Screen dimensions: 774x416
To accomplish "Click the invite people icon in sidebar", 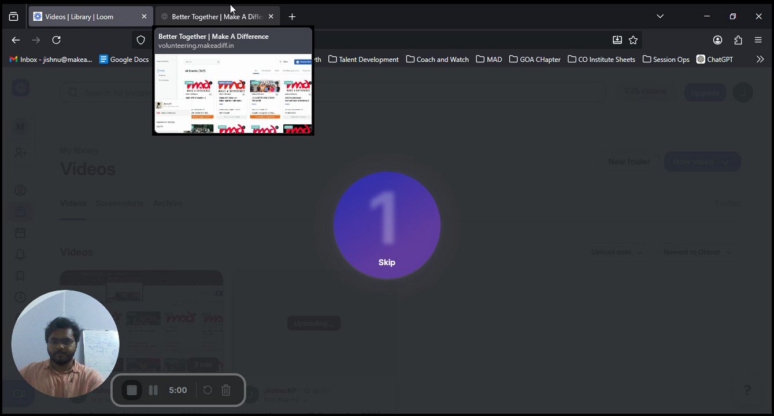I will click(x=20, y=153).
